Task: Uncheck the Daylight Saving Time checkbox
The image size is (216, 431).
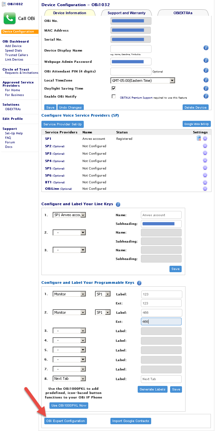Action: 114,88
